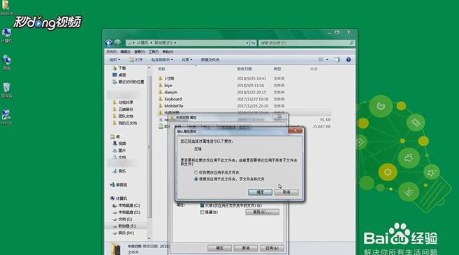Confirm with 确定 in 确认属性更改 dialog

coord(260,192)
